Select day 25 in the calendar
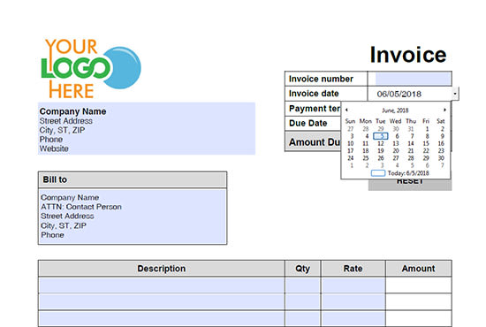Viewport: 486px width, 327px height. pos(366,158)
